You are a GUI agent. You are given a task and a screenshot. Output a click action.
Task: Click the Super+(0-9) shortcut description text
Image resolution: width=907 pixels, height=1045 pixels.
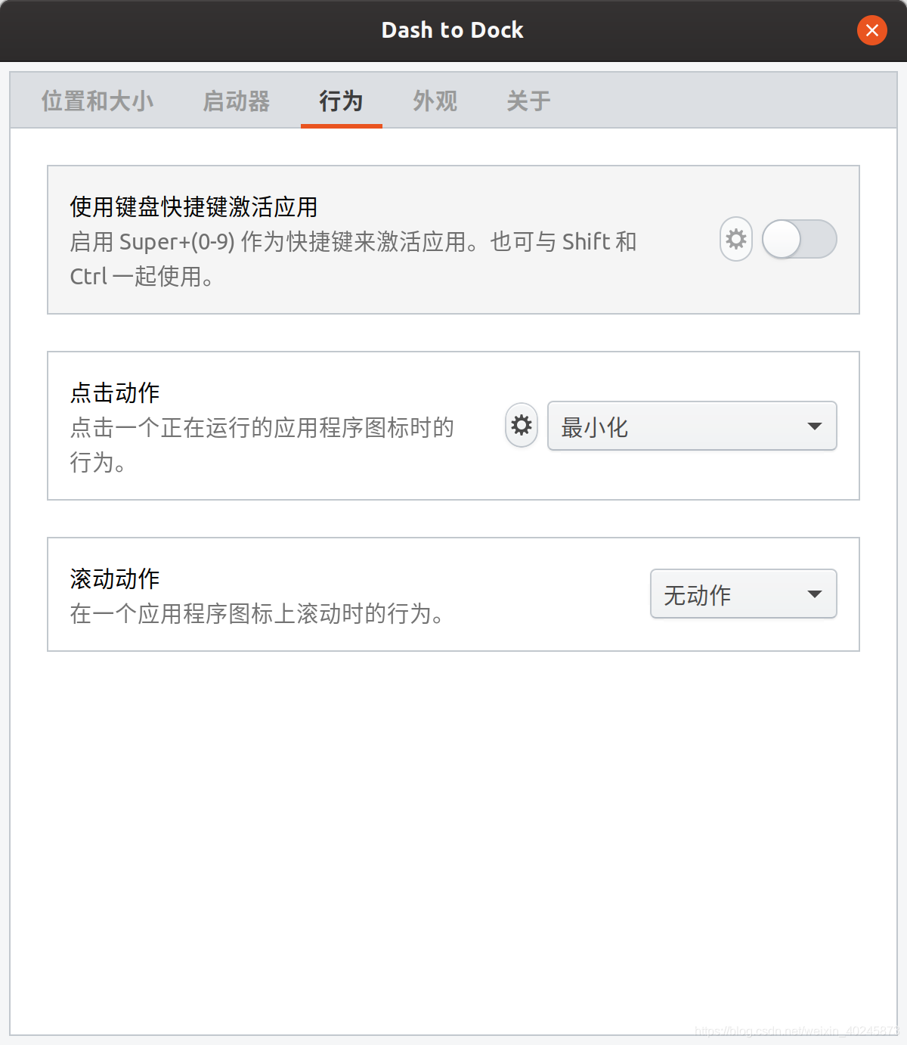click(353, 259)
